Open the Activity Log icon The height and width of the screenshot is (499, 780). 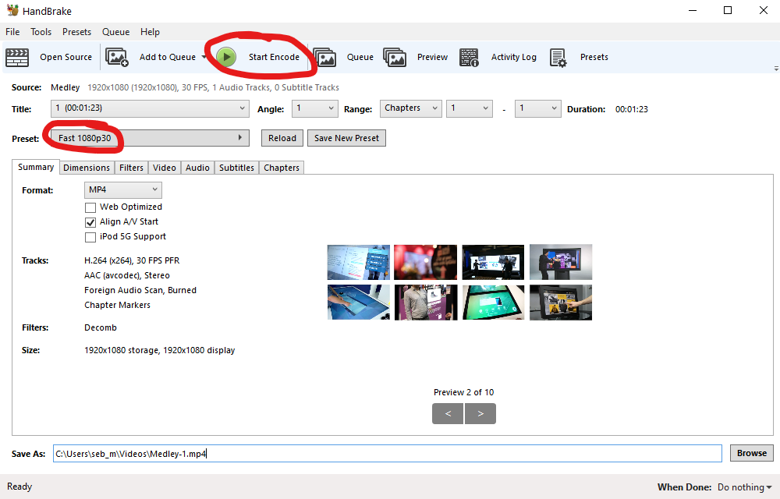tap(469, 57)
